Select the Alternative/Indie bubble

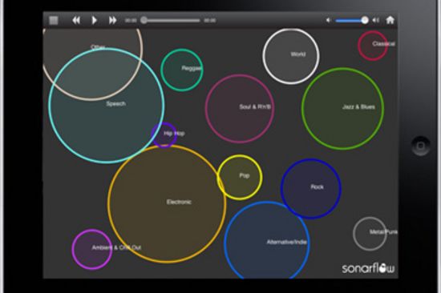click(267, 241)
